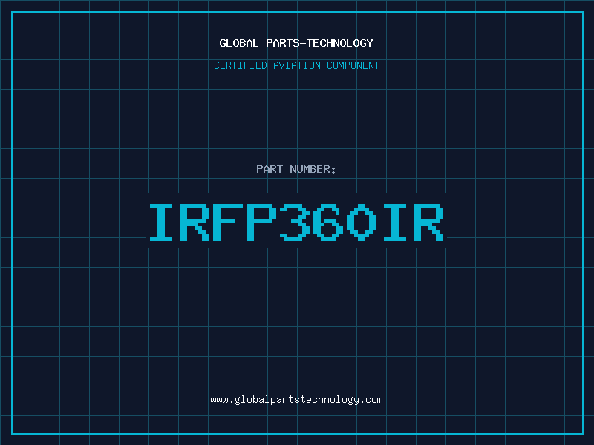Click the PARTS-TECHNOLOGY word in the title
594x445 pixels.
coord(319,43)
